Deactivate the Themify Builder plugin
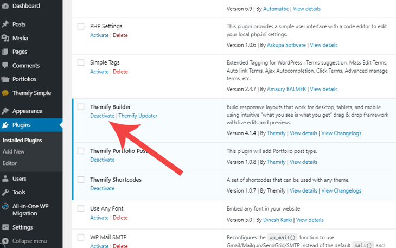 tap(103, 116)
